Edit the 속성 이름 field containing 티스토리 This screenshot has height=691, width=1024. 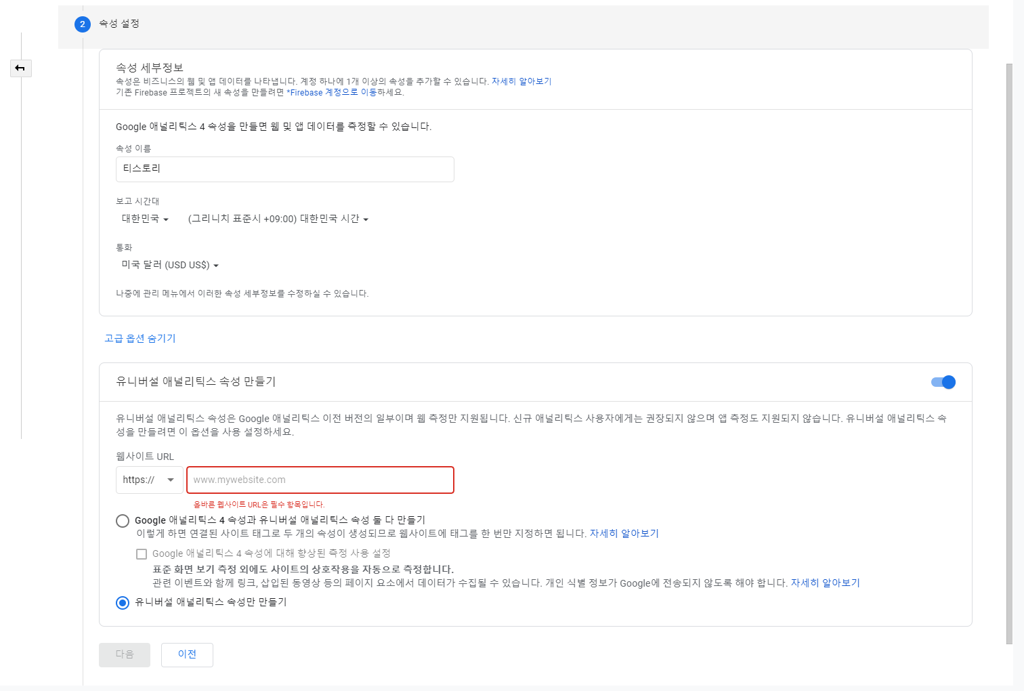[285, 169]
